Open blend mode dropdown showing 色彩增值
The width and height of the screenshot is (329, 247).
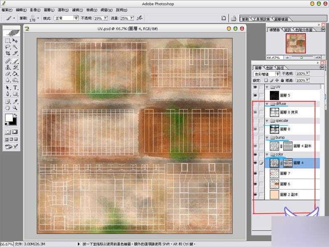pos(266,74)
